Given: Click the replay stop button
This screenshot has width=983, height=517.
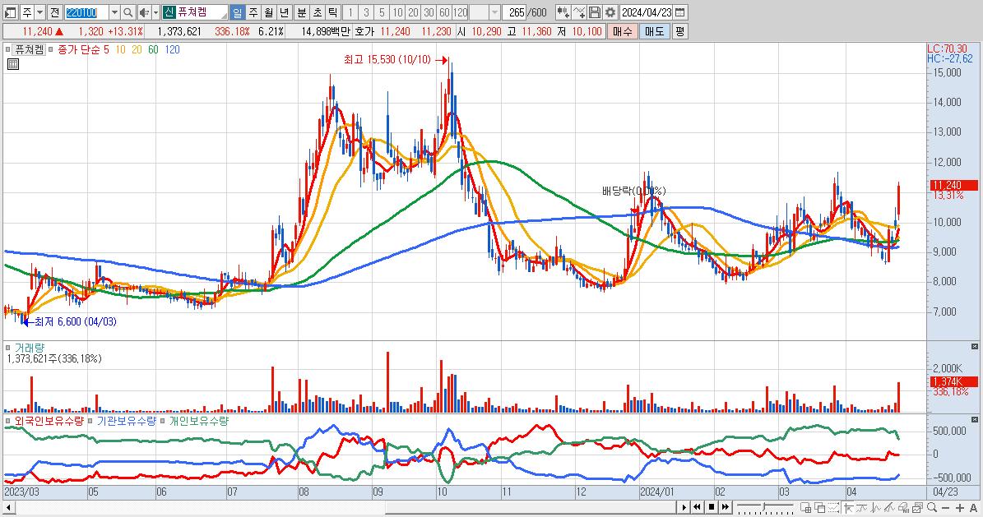Looking at the screenshot, I should point(712,507).
